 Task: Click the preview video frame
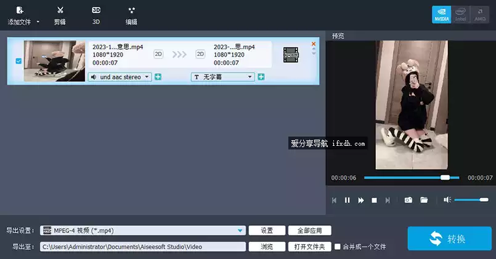click(412, 105)
